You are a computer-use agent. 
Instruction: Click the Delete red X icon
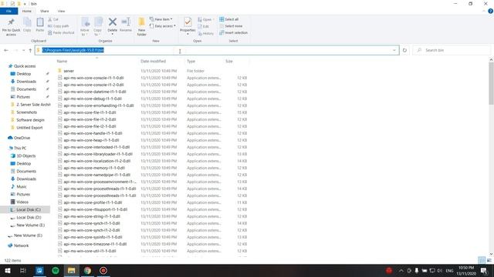[x=113, y=22]
